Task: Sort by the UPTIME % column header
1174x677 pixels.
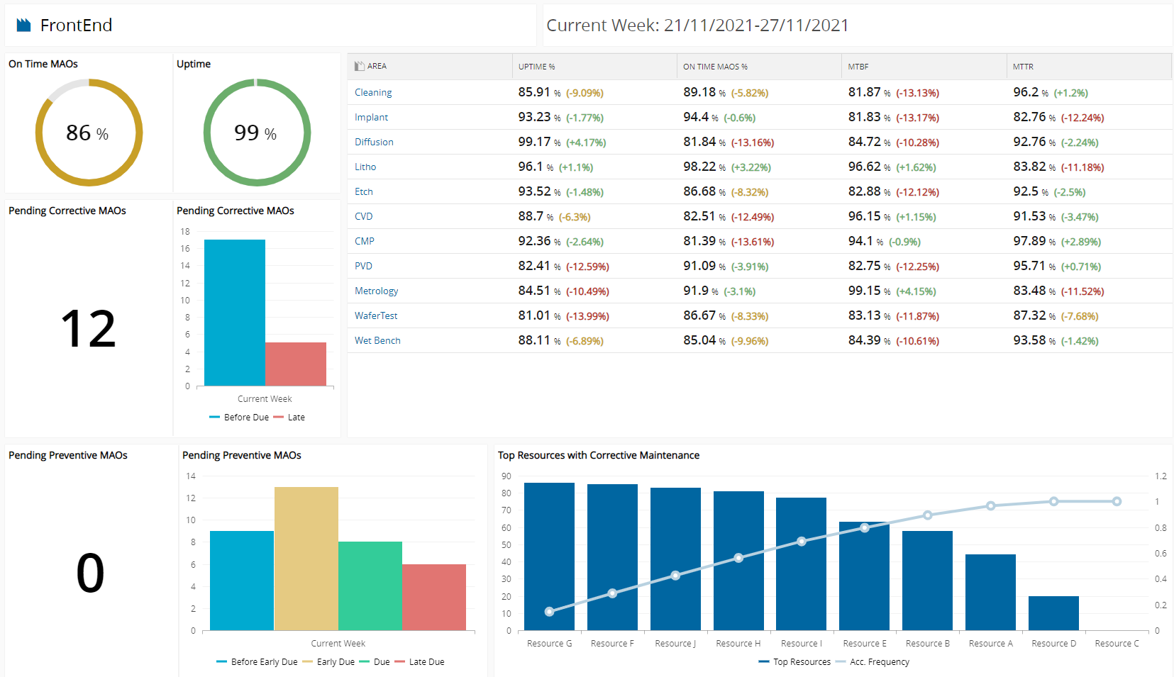Action: click(537, 67)
